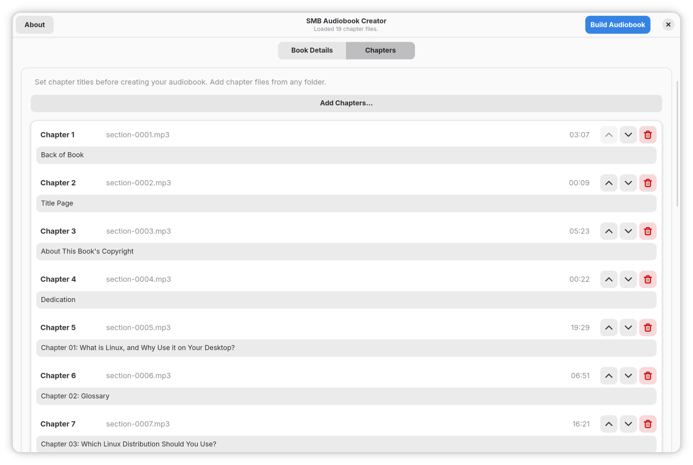
Task: Click the Build Audiobook button
Action: [617, 25]
